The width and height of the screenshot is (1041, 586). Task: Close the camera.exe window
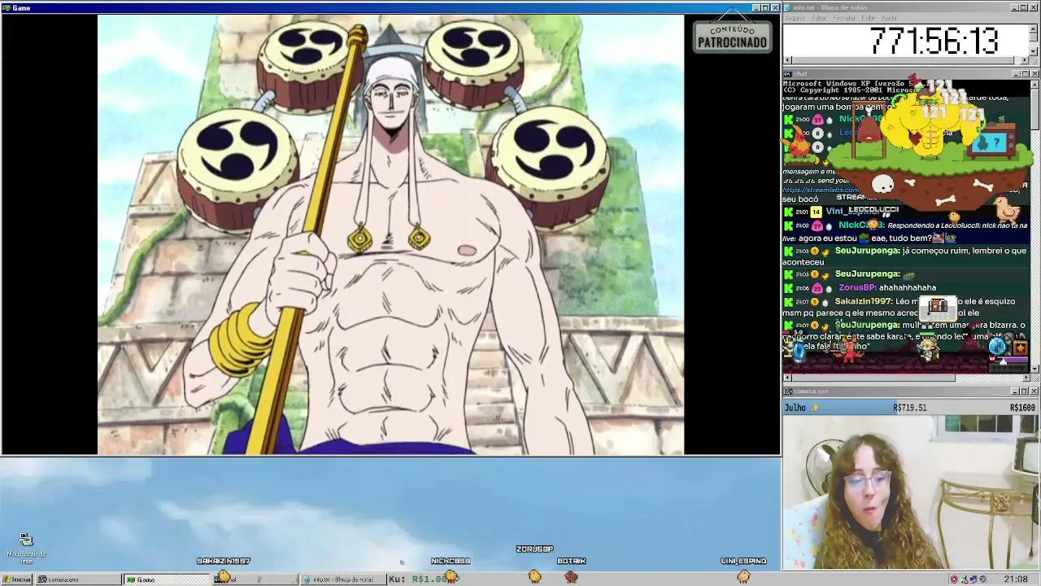[x=1034, y=391]
